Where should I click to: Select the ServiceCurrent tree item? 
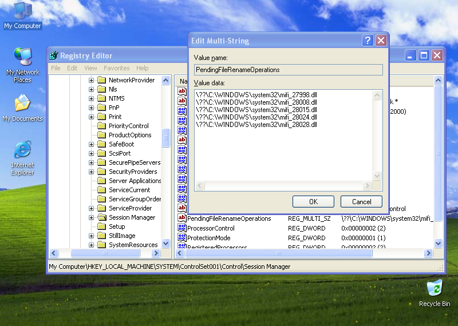pos(129,190)
